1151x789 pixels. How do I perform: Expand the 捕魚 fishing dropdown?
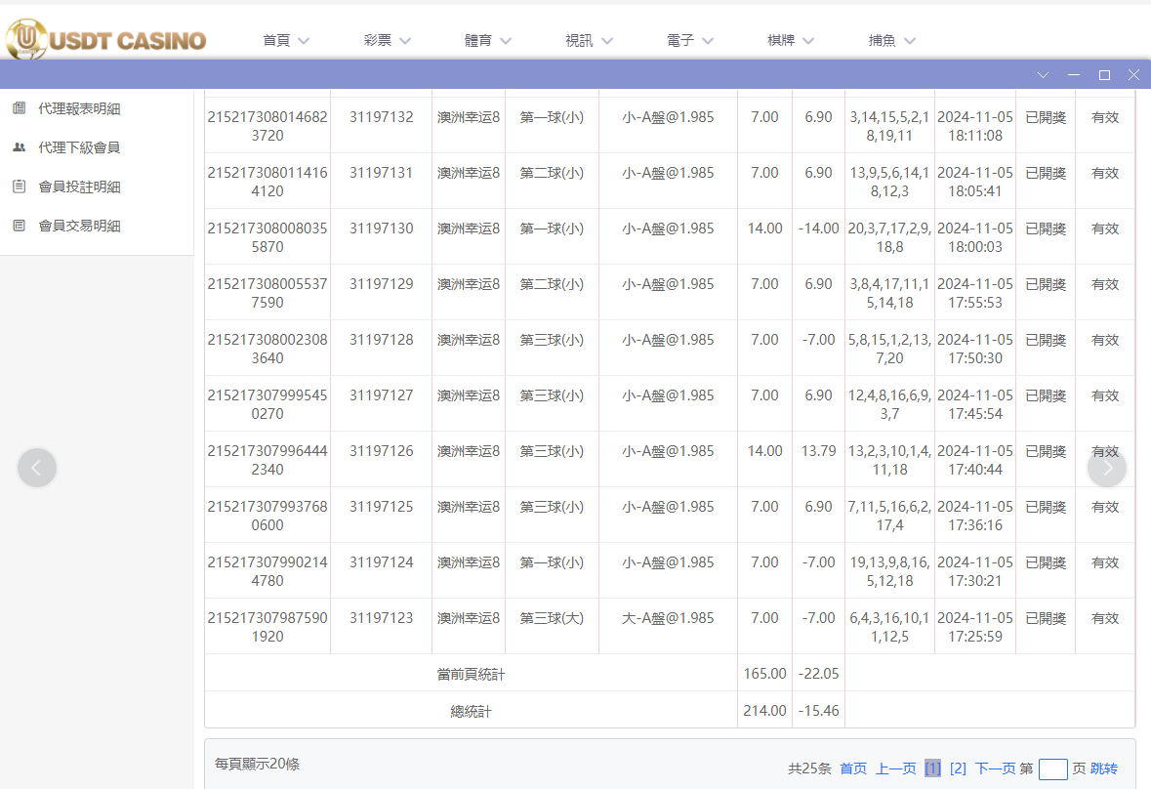891,40
